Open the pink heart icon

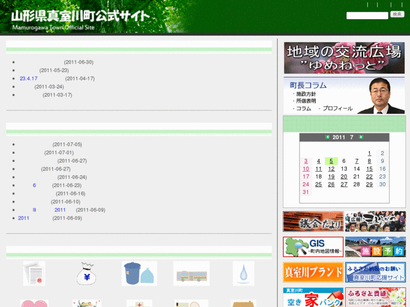[34, 304]
